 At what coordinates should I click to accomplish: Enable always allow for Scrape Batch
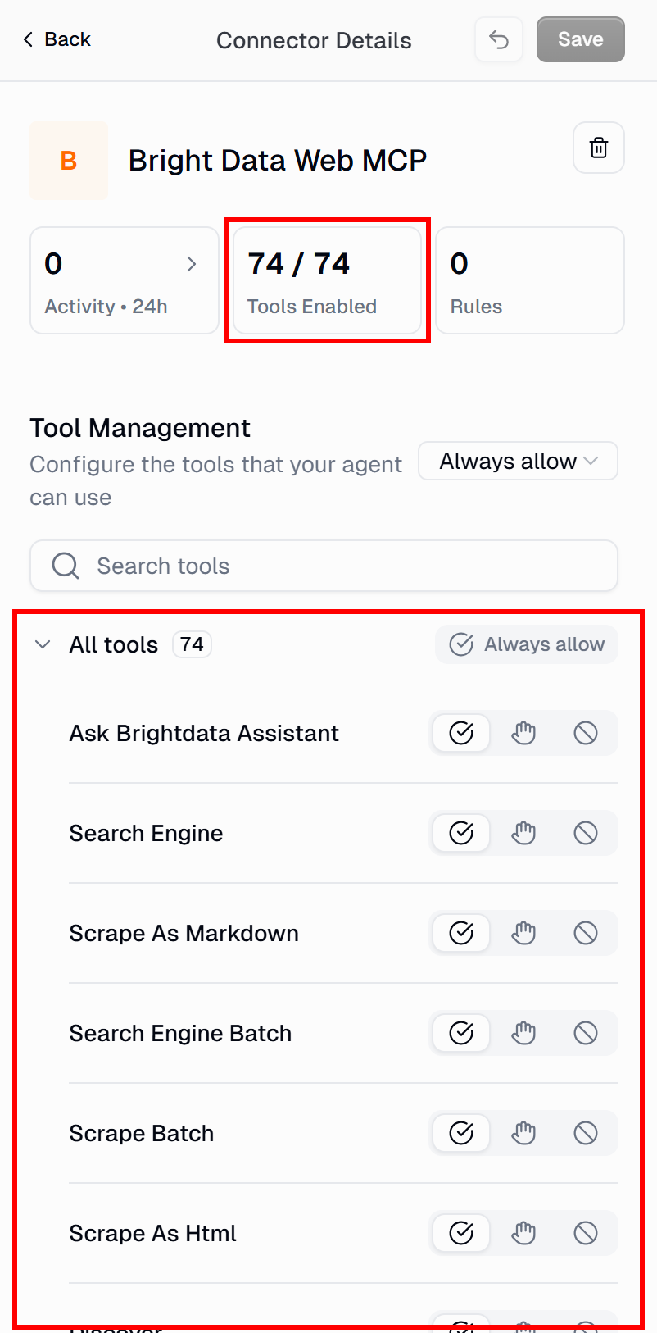click(461, 1133)
